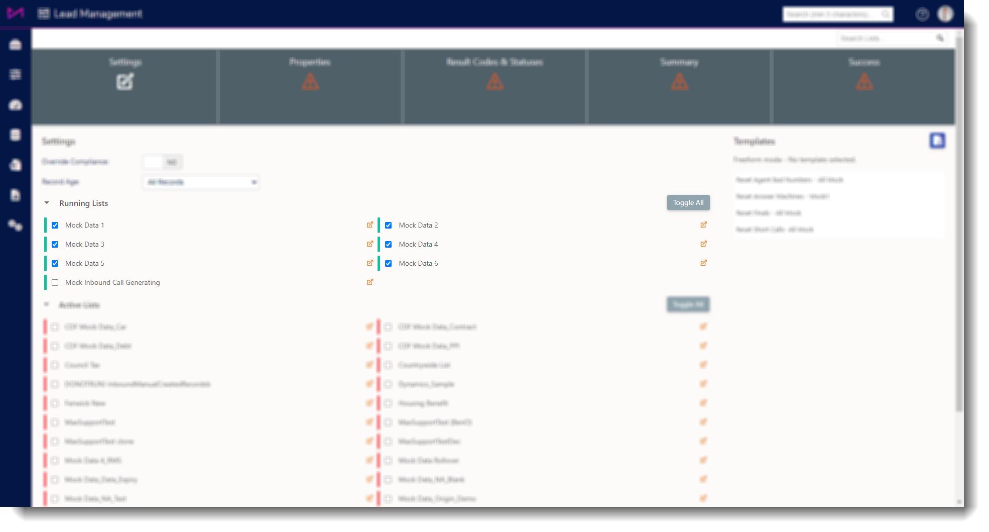Toggle the Override Compliance switch
Image resolution: width=989 pixels, height=532 pixels.
[162, 162]
